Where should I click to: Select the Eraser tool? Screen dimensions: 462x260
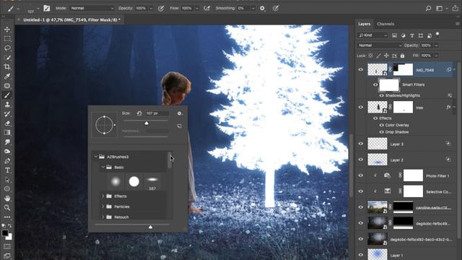[7, 123]
